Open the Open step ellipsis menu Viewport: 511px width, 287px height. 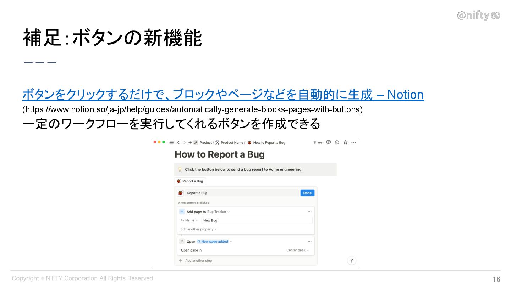click(309, 241)
